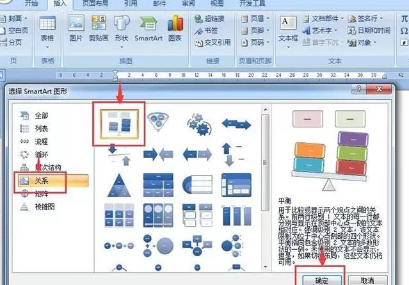Open the 对象 object dropdown
409x285 pixels.
[x=362, y=42]
